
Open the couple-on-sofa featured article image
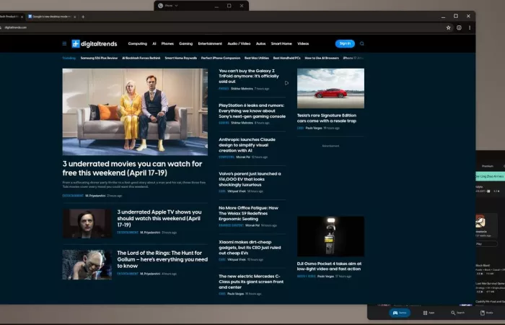(x=135, y=112)
